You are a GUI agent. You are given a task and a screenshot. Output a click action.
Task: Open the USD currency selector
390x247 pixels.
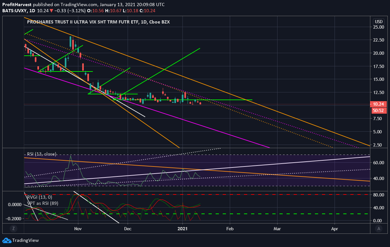pyautogui.click(x=379, y=22)
